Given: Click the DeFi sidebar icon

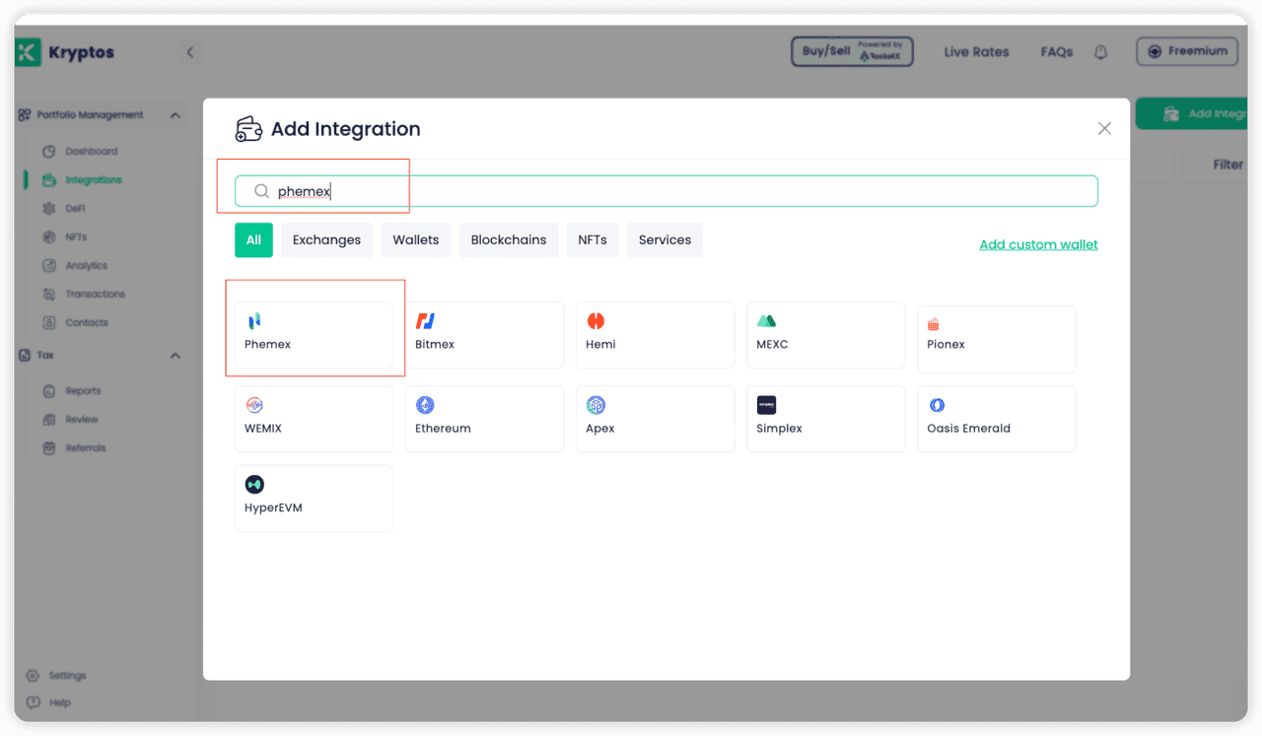Looking at the screenshot, I should pos(48,209).
